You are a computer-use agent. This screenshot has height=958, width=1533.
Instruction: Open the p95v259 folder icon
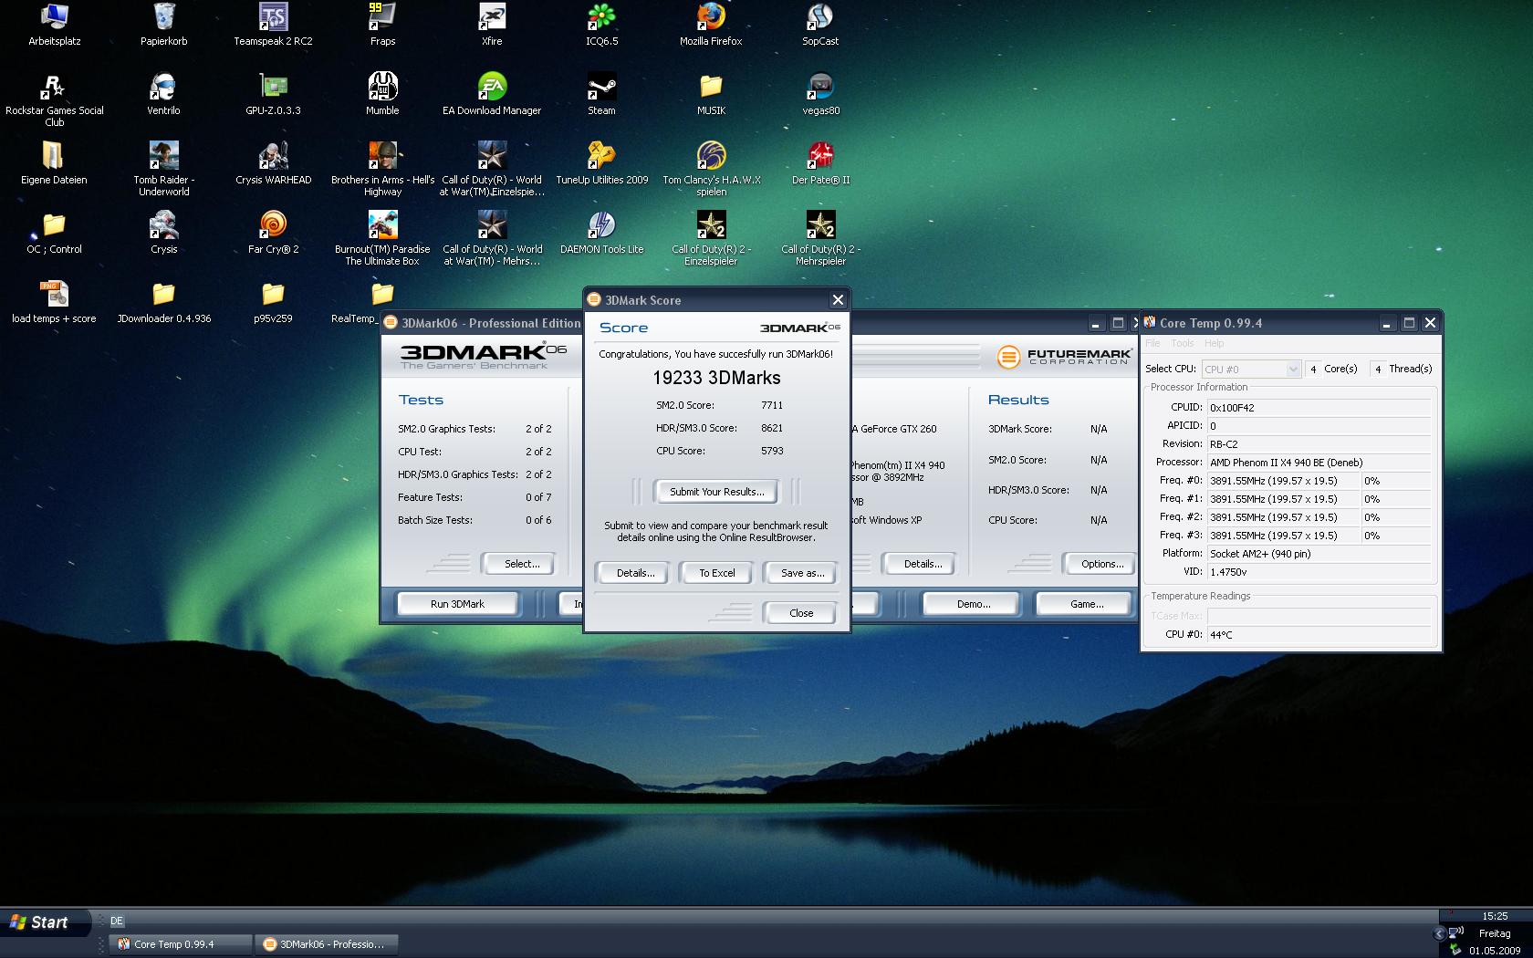(273, 301)
